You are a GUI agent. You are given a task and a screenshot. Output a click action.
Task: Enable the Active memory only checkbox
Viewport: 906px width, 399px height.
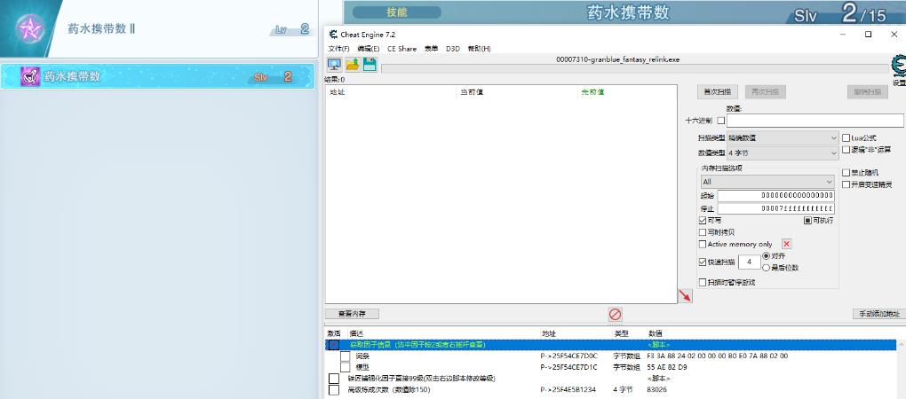coord(703,244)
